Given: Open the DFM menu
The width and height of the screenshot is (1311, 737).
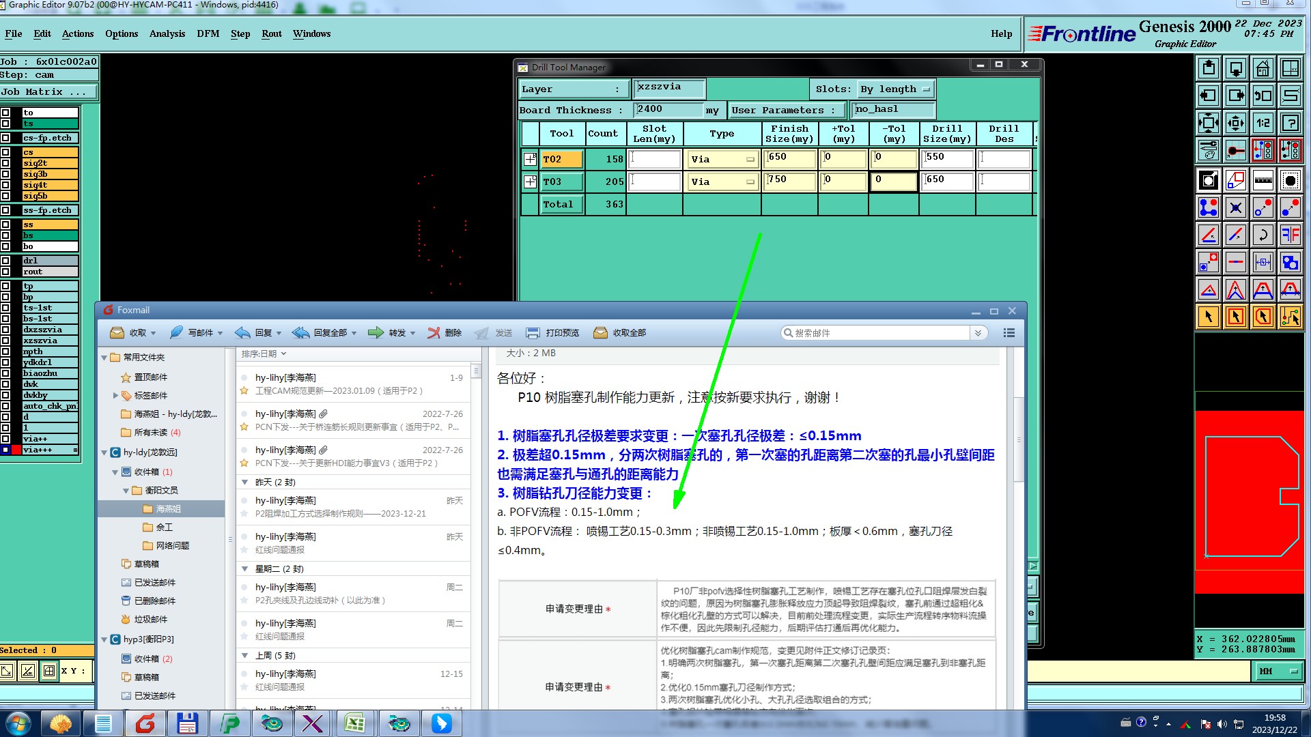Looking at the screenshot, I should [208, 33].
